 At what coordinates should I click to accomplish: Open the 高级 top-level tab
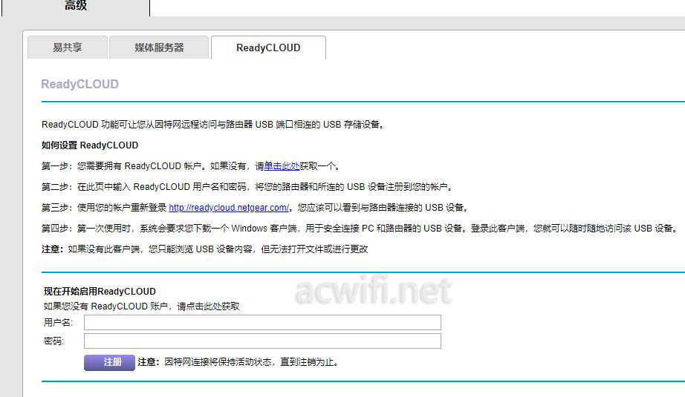click(76, 6)
